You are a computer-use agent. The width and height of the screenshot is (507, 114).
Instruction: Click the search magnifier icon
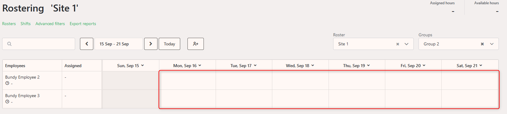[9, 44]
